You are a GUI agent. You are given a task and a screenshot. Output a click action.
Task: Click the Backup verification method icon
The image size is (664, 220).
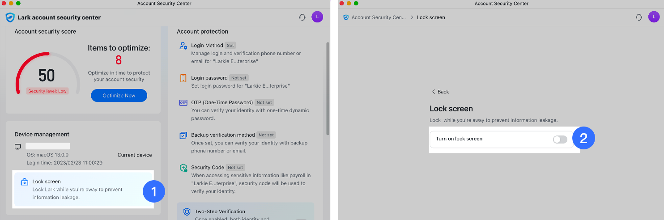tap(183, 135)
